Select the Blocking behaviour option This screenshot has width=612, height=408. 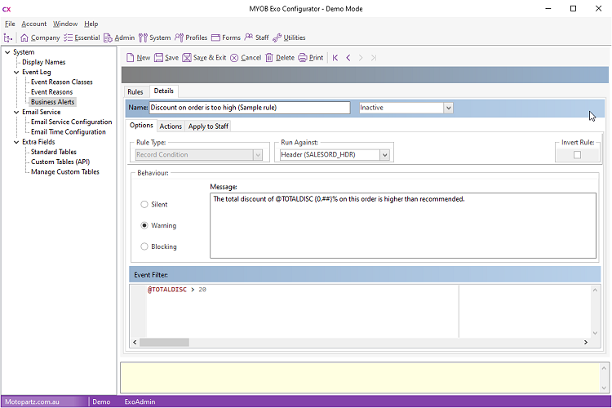point(144,246)
